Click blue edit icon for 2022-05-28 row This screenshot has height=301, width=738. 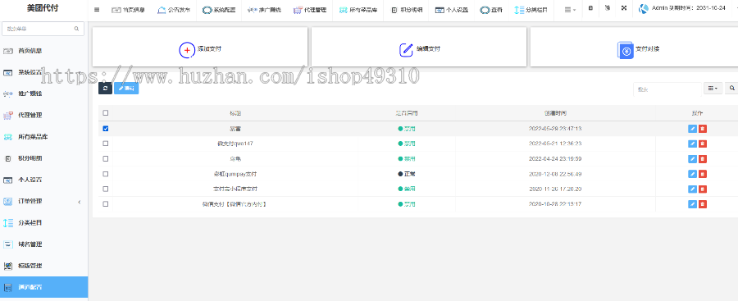coord(692,129)
